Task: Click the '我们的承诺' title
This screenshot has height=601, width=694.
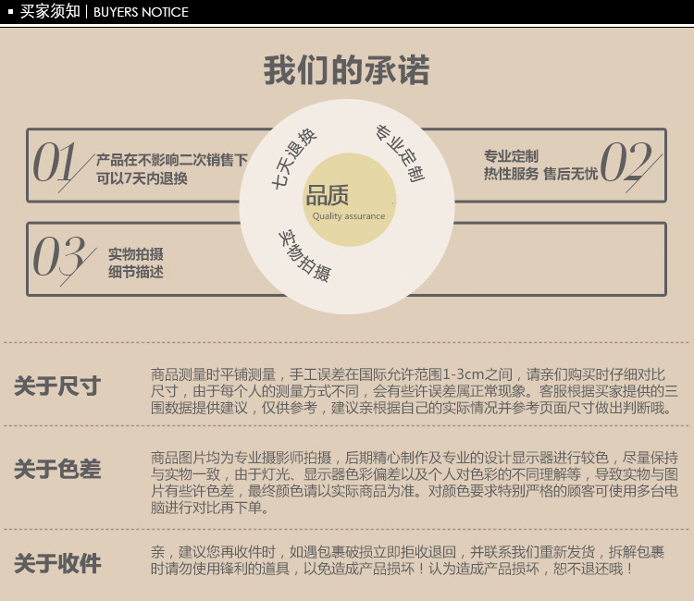Action: (x=347, y=70)
